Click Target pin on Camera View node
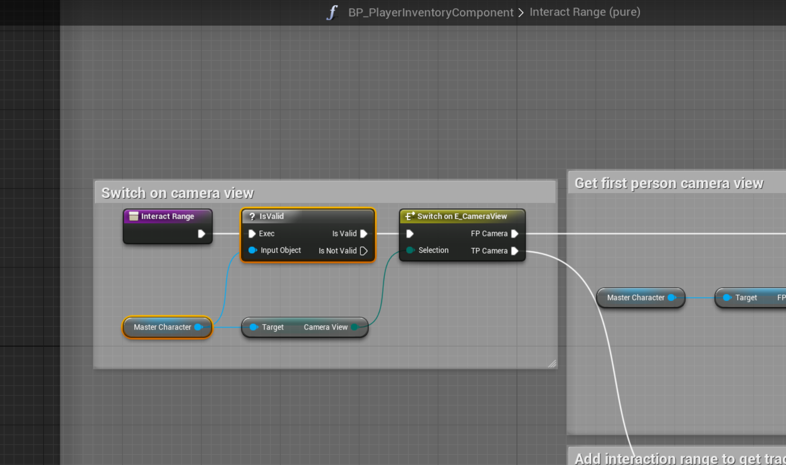 253,327
